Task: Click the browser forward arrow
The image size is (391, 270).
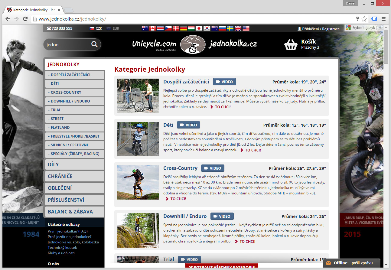Action: click(x=16, y=19)
